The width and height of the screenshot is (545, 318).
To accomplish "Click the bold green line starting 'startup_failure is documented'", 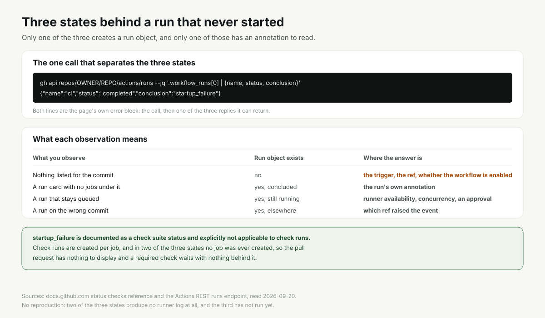I will pos(171,238).
